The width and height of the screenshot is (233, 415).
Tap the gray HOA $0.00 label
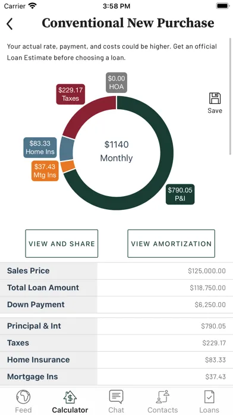[116, 82]
